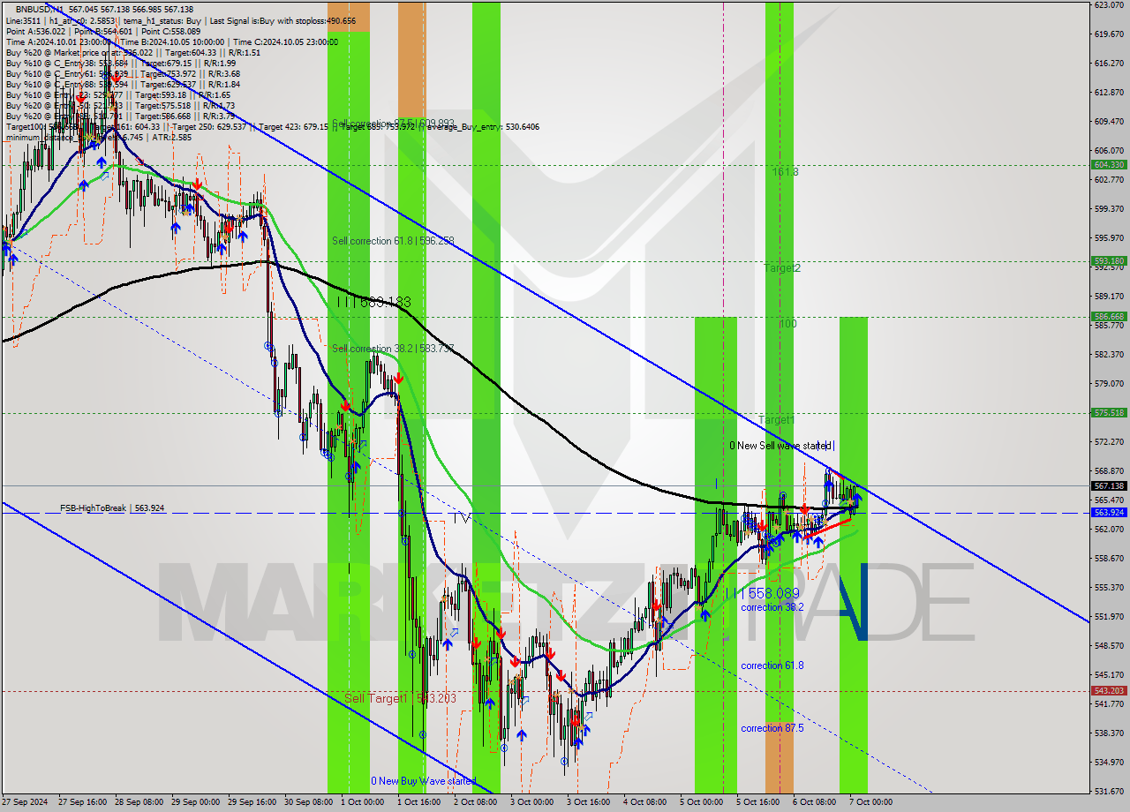
Task: Click the '5 Oct 16:00' time label
Action: (757, 802)
